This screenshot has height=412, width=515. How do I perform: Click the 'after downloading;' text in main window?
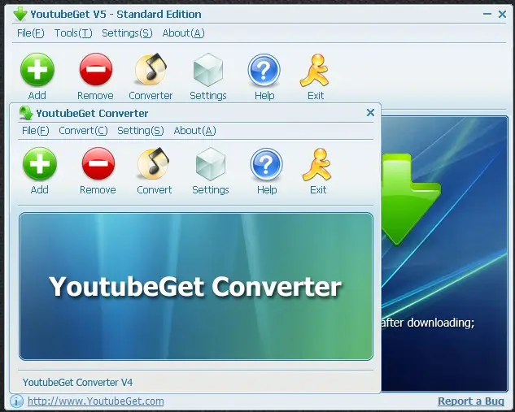coord(428,323)
